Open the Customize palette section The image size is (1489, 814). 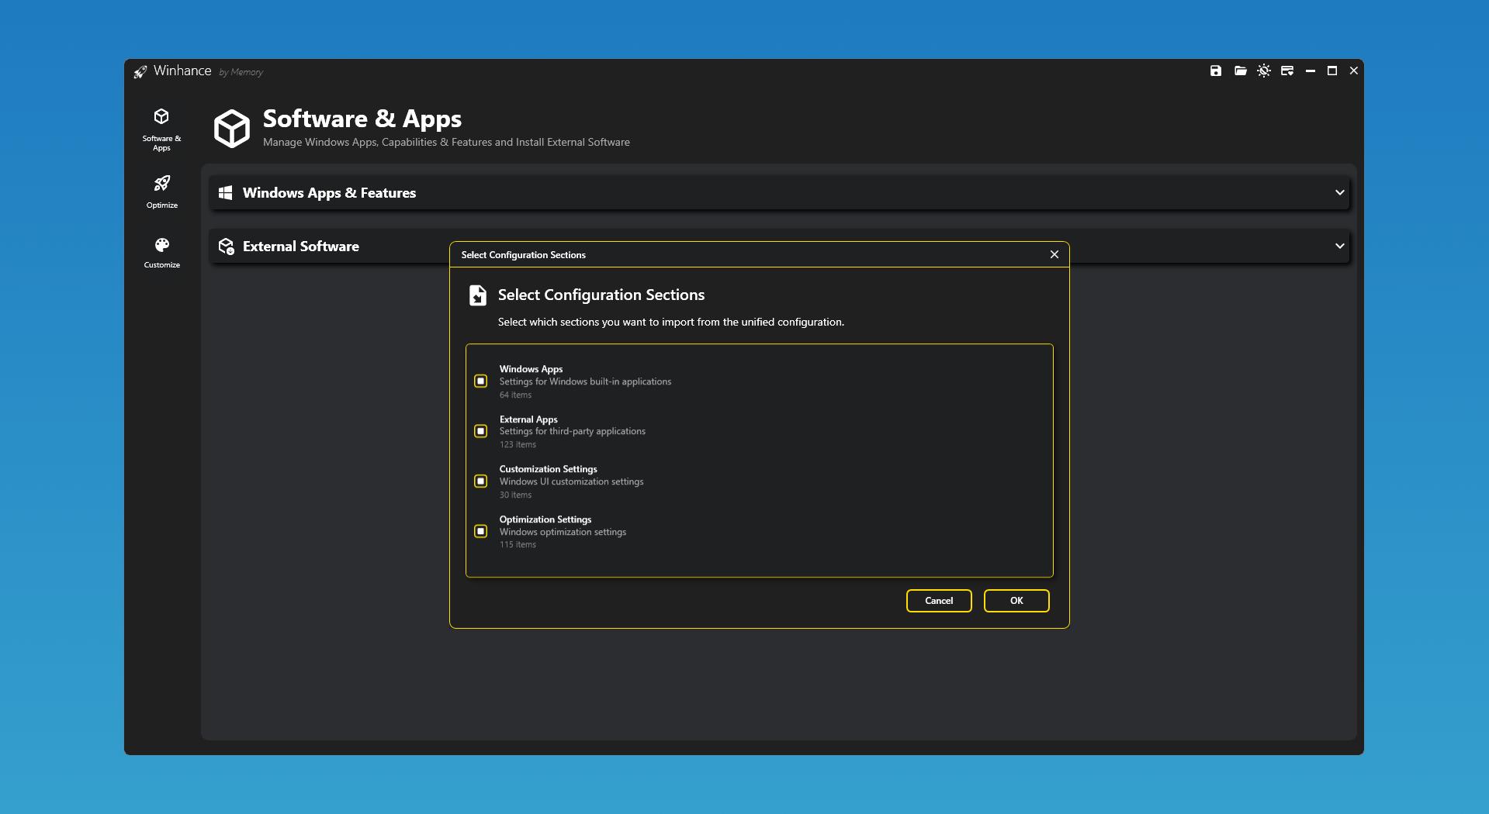161,252
